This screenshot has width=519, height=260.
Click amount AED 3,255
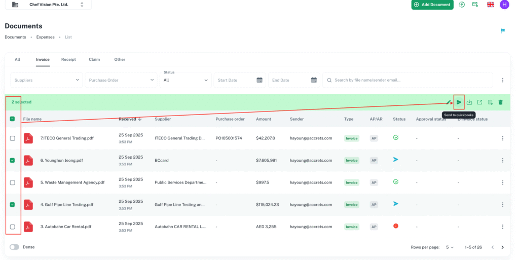pos(267,227)
